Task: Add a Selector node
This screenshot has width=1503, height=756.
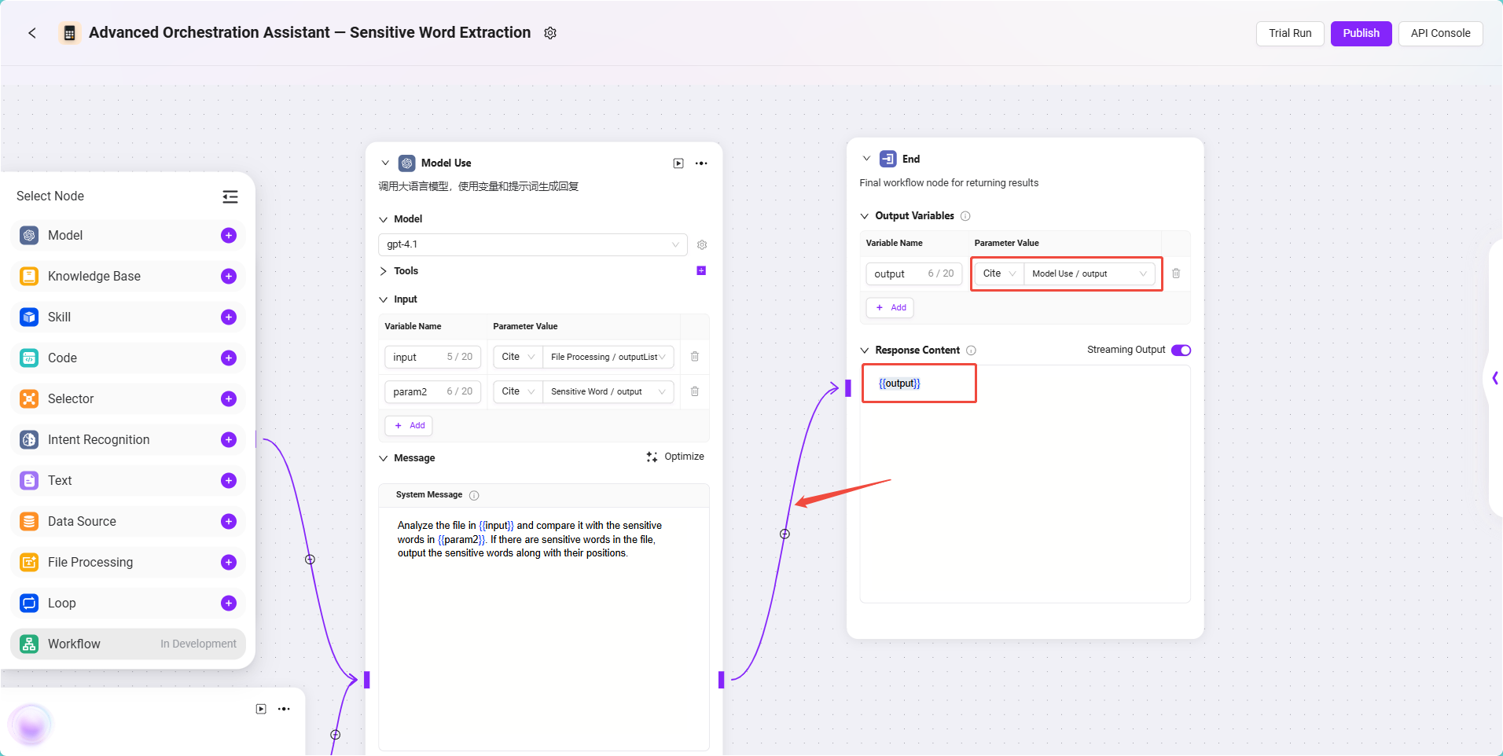Action: pyautogui.click(x=229, y=399)
